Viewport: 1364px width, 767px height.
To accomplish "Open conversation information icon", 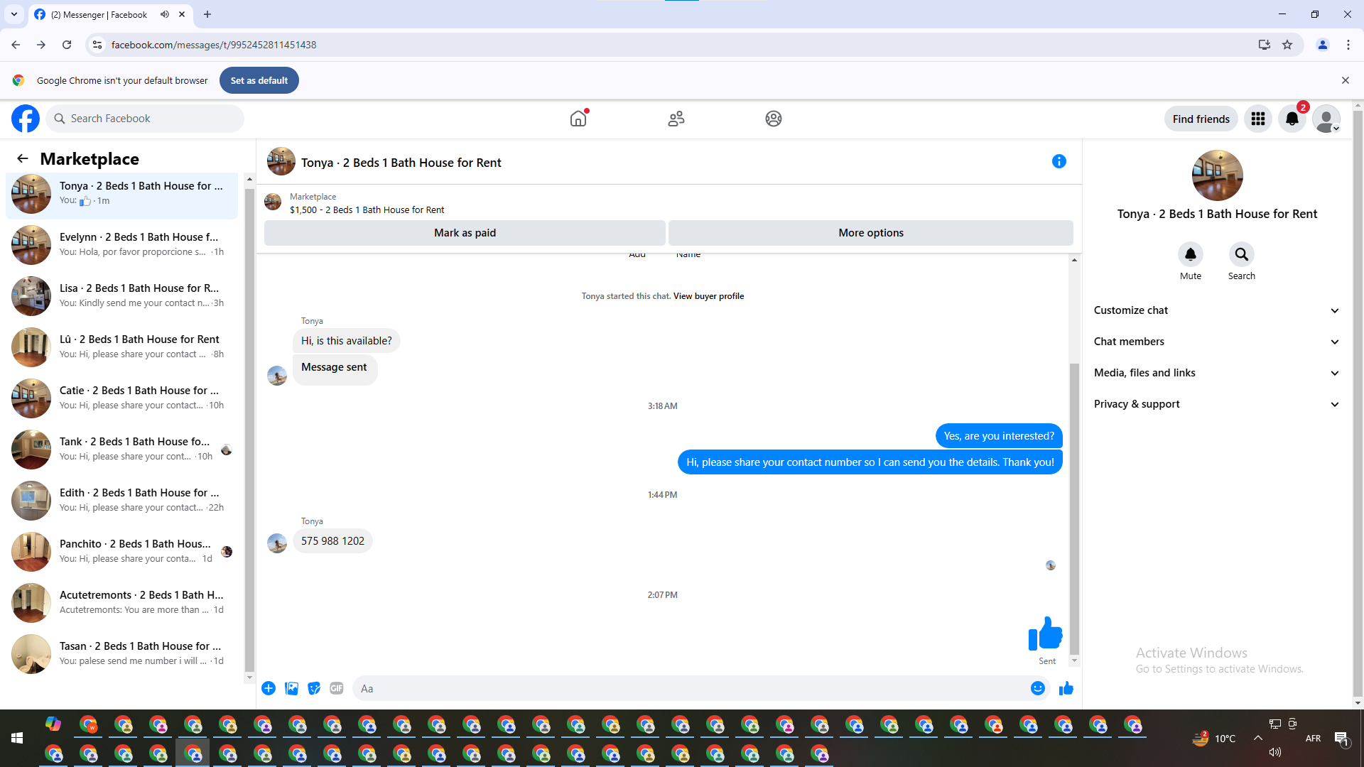I will [1059, 161].
